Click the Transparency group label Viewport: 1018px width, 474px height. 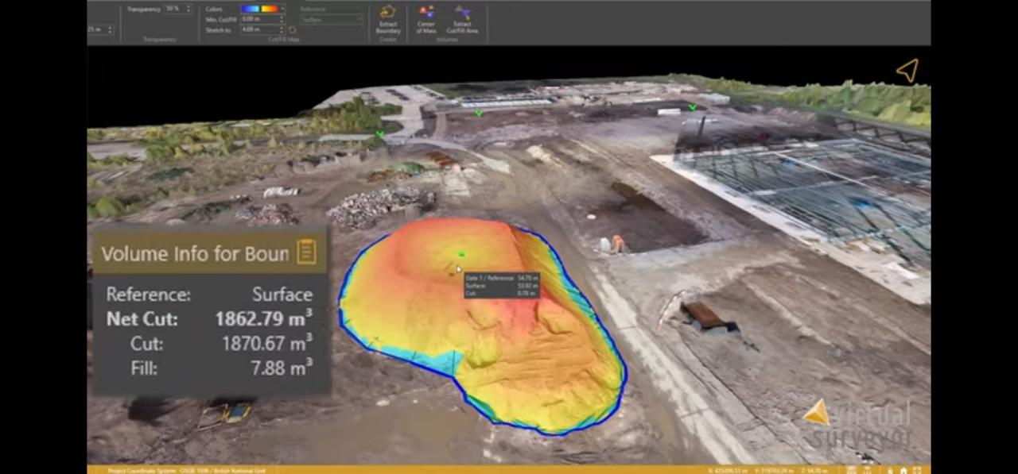[158, 38]
